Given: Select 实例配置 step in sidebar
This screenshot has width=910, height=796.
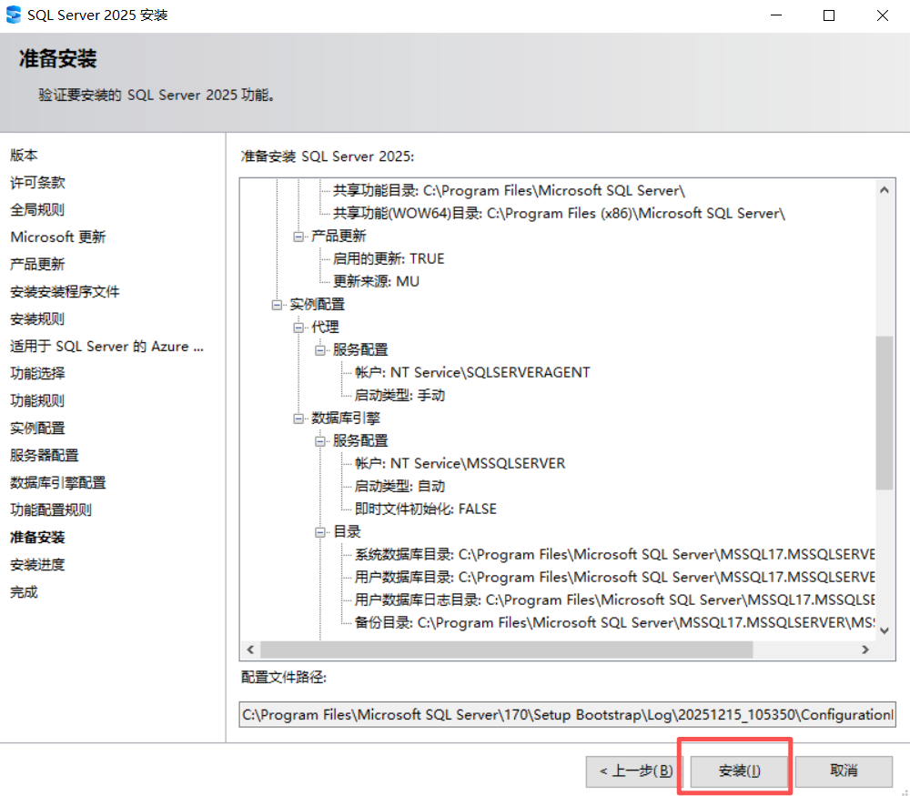Looking at the screenshot, I should tap(37, 428).
